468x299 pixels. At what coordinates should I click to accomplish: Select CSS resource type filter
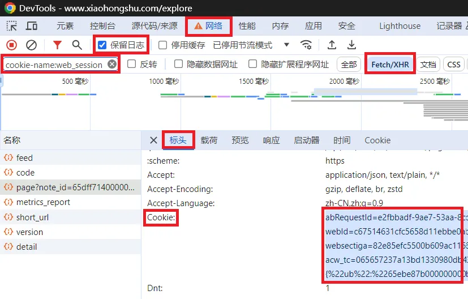pyautogui.click(x=454, y=65)
